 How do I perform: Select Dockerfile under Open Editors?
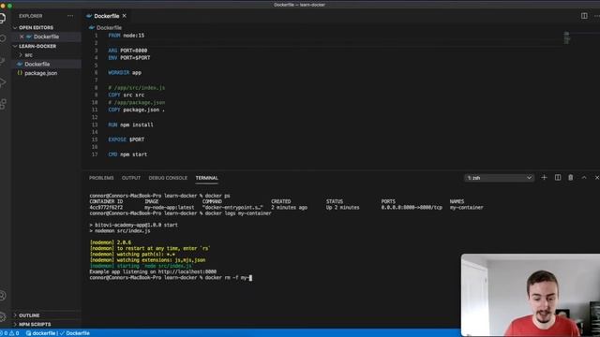pyautogui.click(x=46, y=37)
